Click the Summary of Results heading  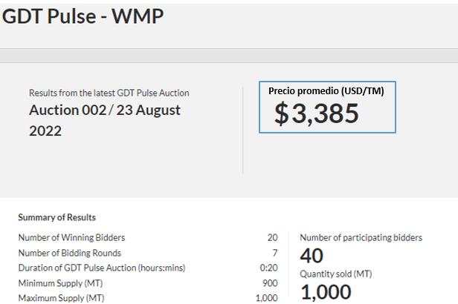click(57, 217)
